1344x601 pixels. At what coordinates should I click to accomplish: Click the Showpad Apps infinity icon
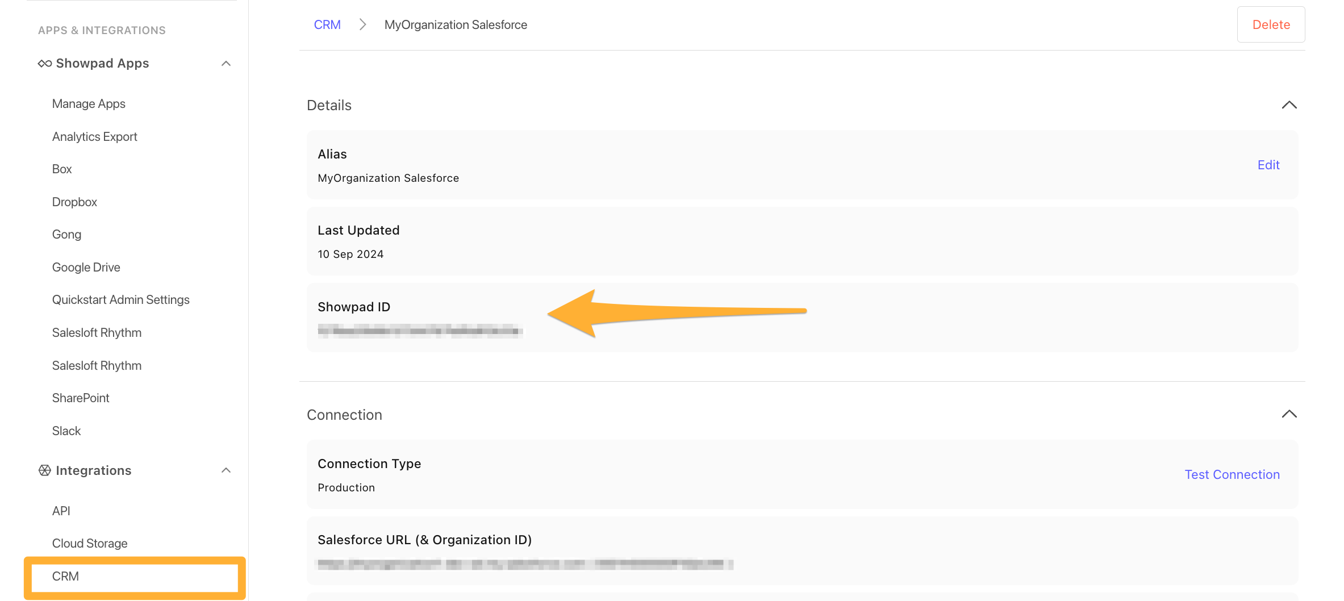tap(45, 64)
